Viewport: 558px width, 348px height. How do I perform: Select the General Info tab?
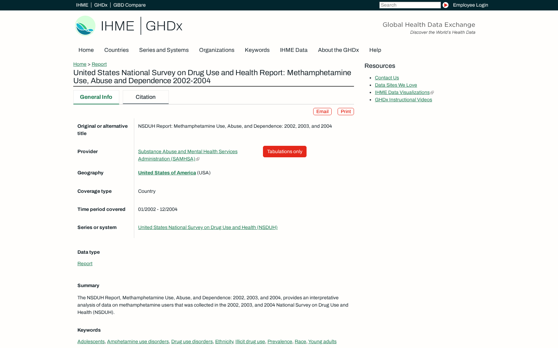(96, 97)
